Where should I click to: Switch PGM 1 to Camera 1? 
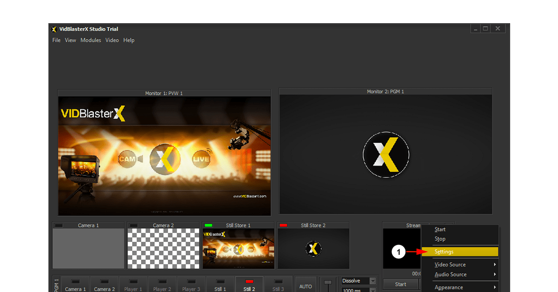click(x=75, y=285)
